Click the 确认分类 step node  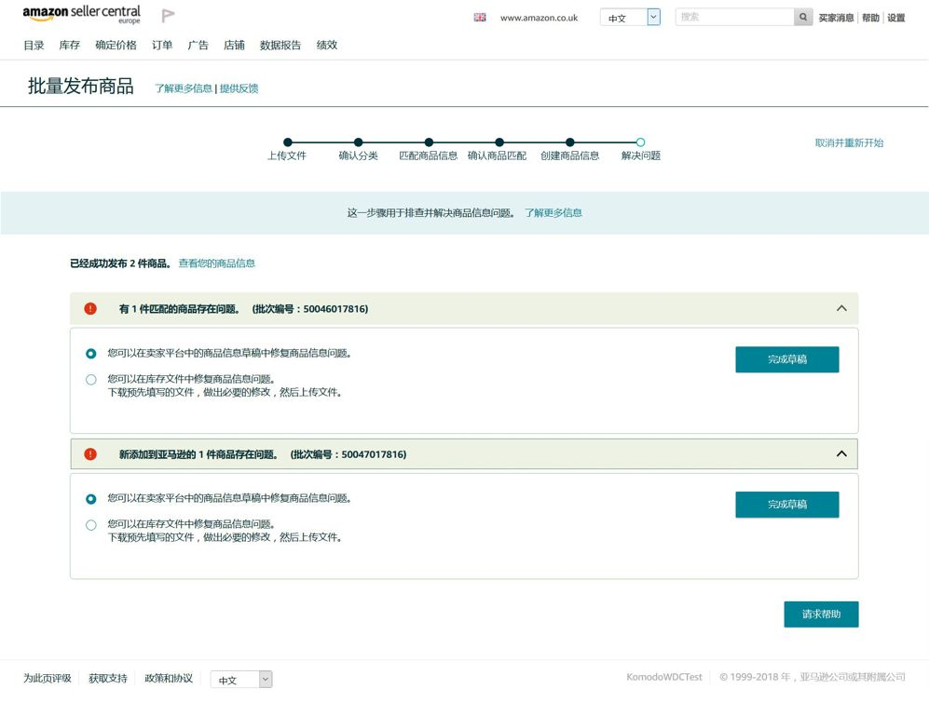[x=359, y=142]
